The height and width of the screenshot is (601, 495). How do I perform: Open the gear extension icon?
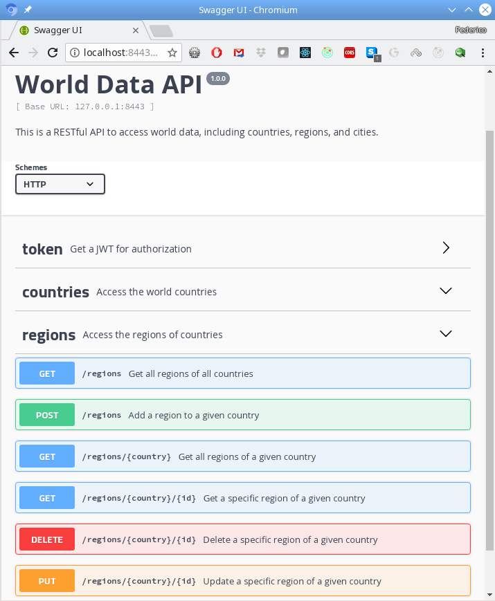point(195,53)
